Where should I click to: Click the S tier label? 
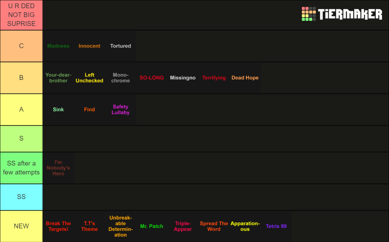[x=21, y=138]
